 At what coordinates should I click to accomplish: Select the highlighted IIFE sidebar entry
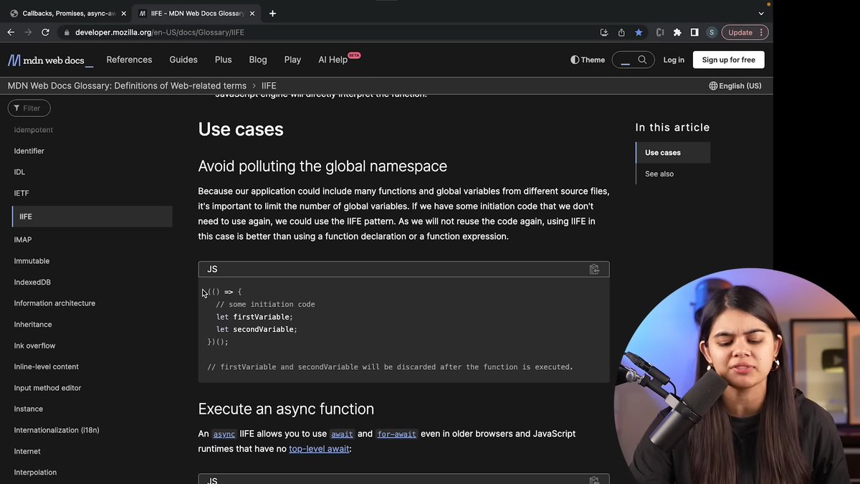click(92, 217)
